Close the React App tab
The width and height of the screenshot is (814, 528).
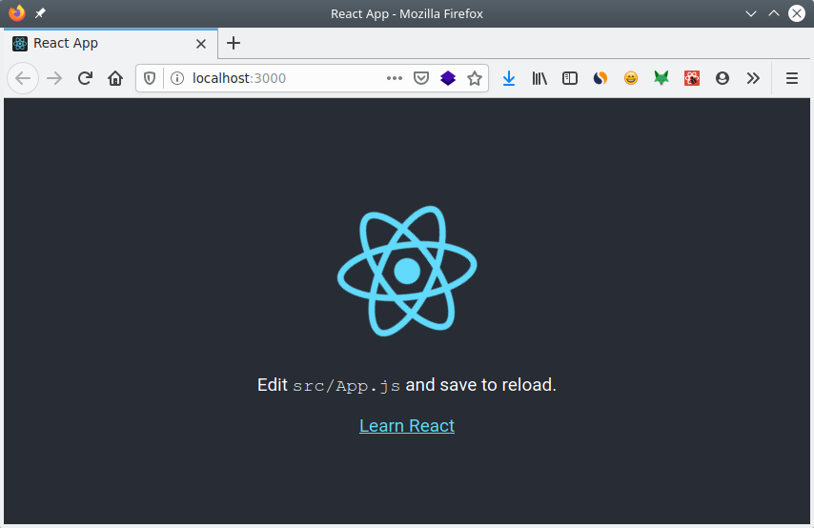(x=201, y=44)
